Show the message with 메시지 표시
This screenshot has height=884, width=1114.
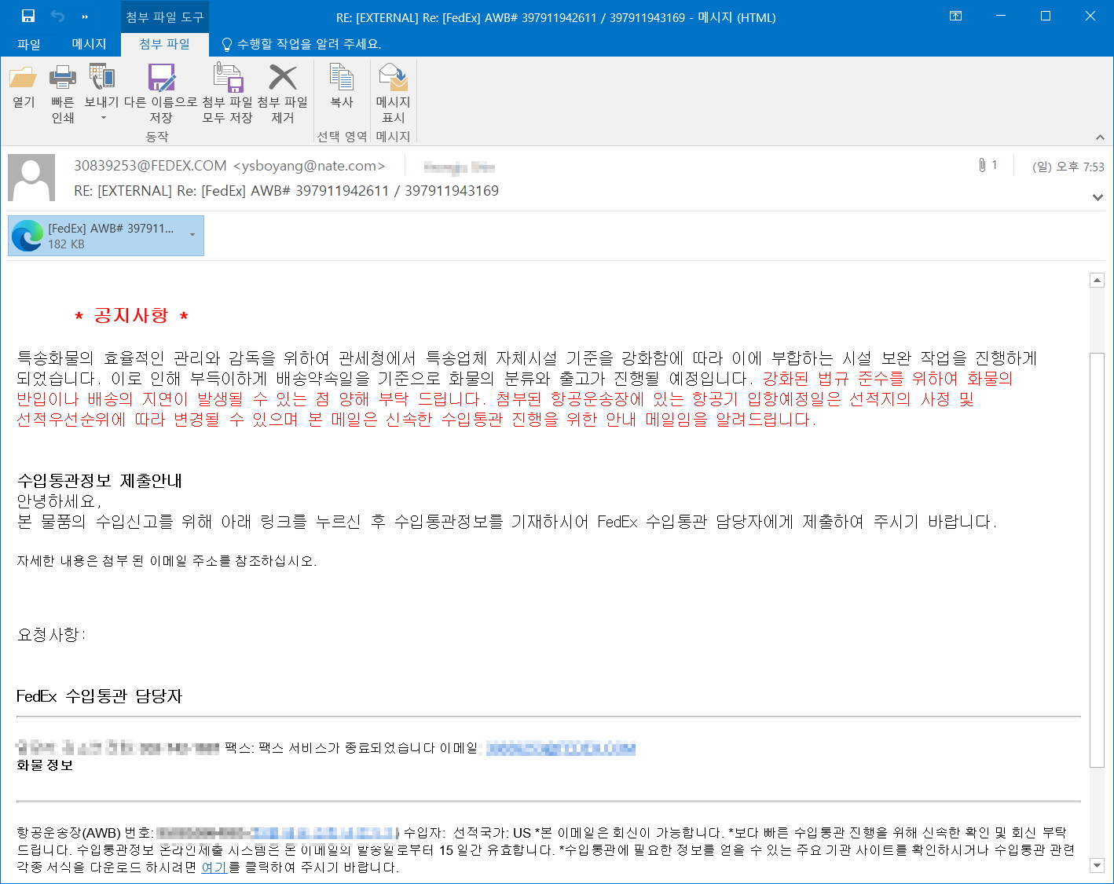pos(393,94)
